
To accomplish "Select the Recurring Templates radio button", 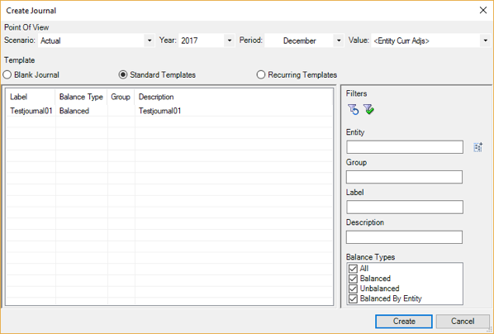I will (260, 75).
